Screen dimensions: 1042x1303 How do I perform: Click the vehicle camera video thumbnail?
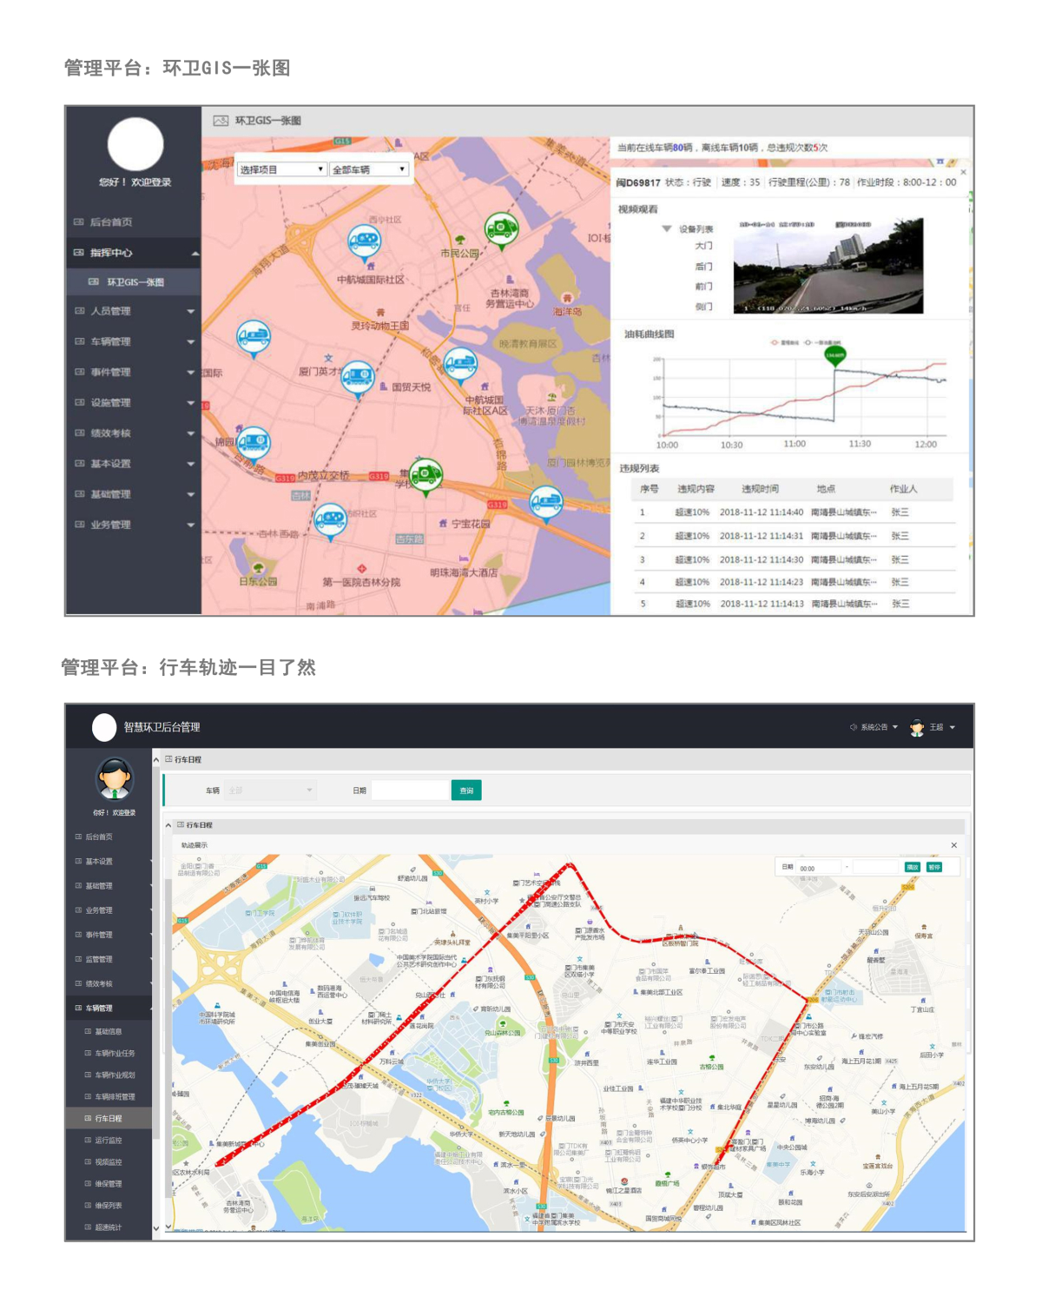coord(828,266)
